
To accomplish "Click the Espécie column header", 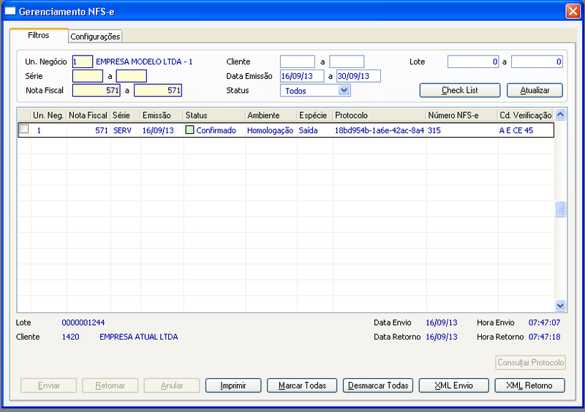I will pyautogui.click(x=315, y=116).
